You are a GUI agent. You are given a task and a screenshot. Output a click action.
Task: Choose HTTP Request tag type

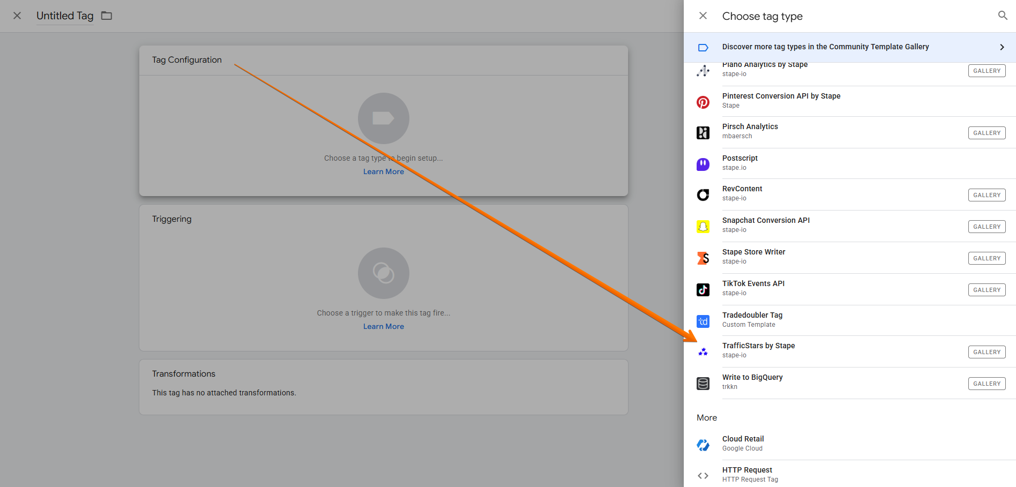[850, 474]
